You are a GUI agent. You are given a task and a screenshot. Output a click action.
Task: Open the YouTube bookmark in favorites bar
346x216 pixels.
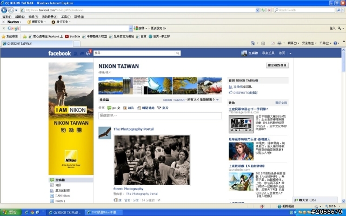[x=72, y=36]
